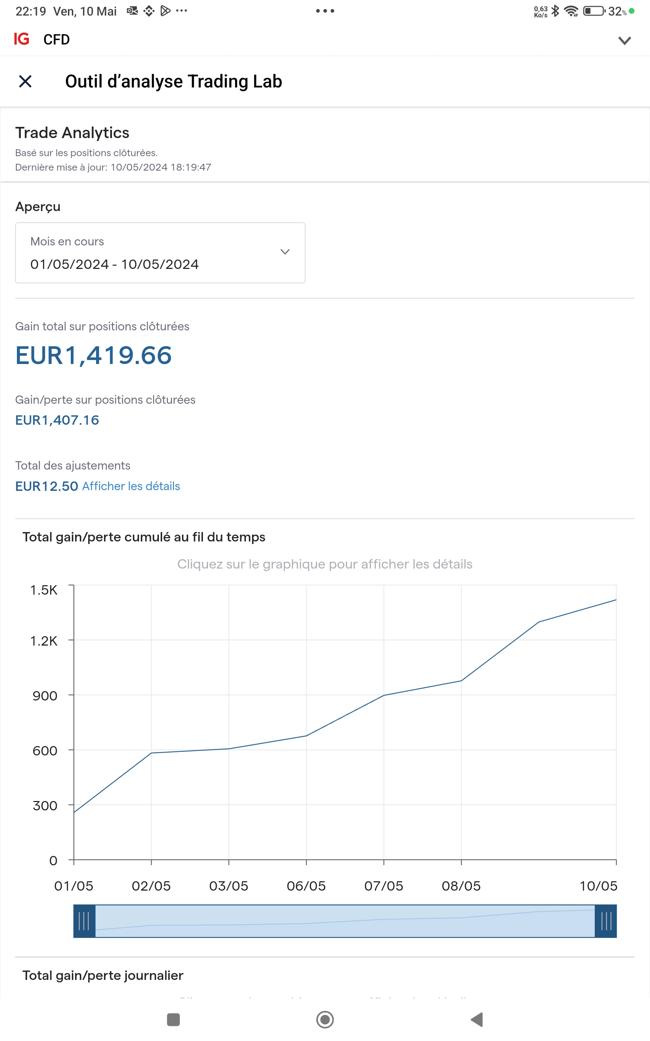Viewport: 650px width, 1041px height.
Task: Close the Trading Lab analysis tool
Action: pyautogui.click(x=25, y=81)
